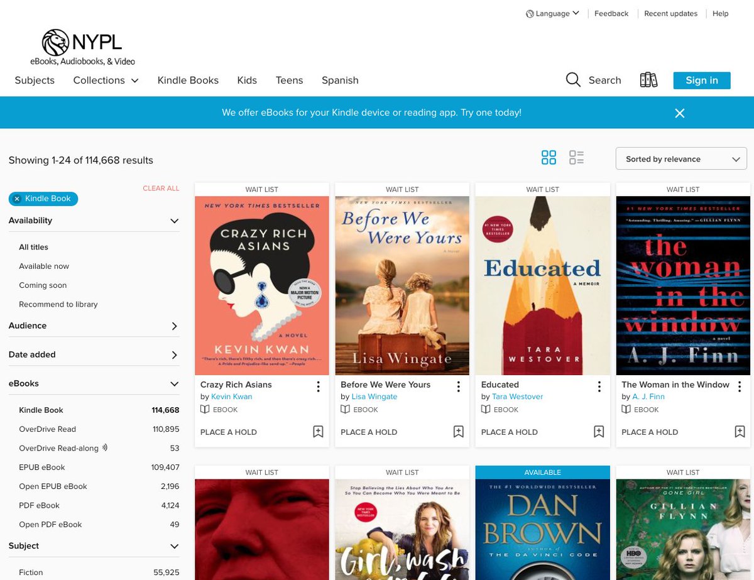
Task: Place a hold on Before We Were Yours
Action: click(x=369, y=432)
